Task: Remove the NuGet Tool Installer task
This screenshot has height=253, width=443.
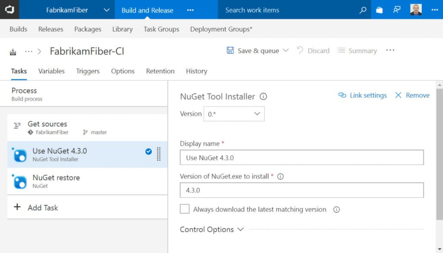Action: pyautogui.click(x=412, y=95)
